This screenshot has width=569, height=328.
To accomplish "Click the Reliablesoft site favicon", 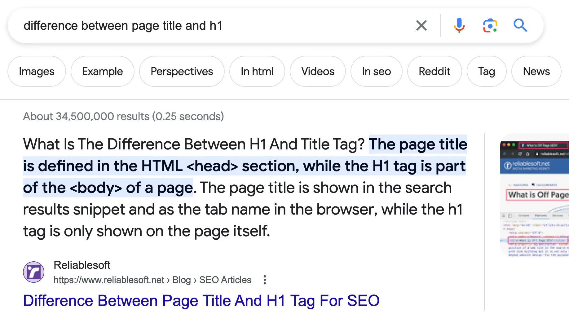I will coord(33,272).
